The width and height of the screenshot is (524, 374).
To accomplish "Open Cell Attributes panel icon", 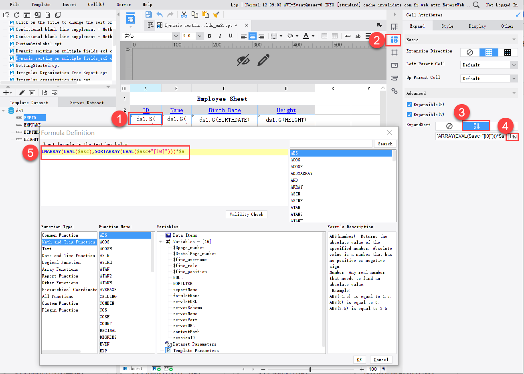I will point(395,40).
